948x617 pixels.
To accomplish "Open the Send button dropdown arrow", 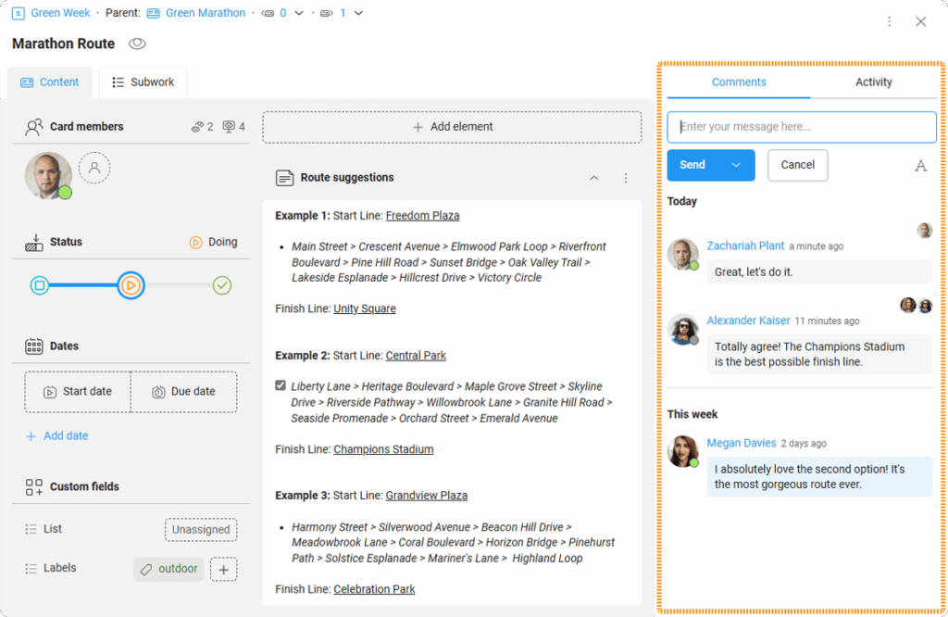I will pyautogui.click(x=737, y=165).
